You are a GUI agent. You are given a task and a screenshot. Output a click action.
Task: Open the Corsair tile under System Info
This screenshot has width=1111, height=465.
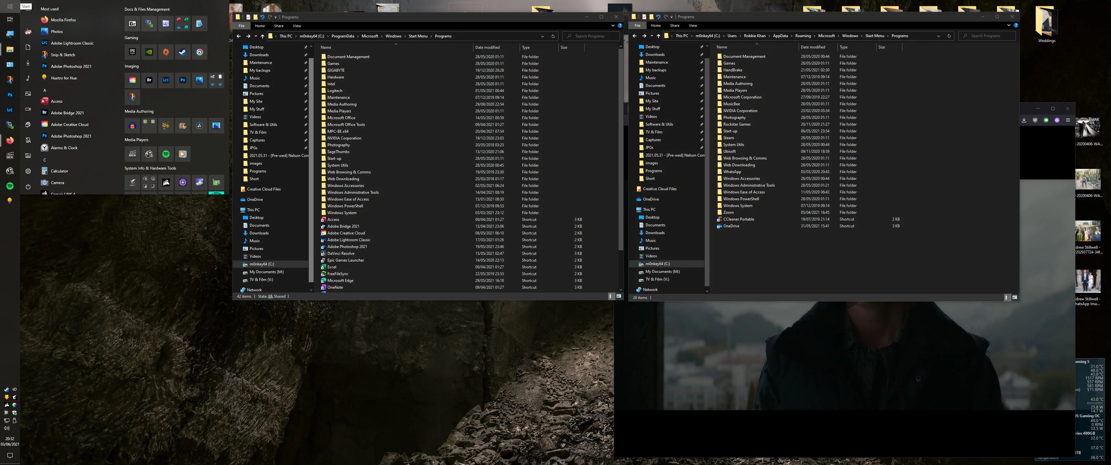point(166,182)
